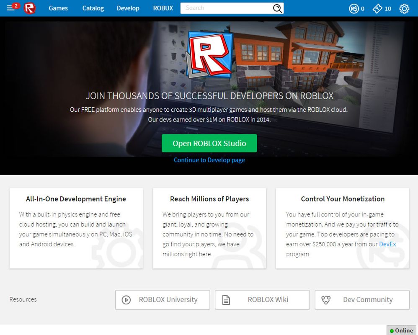Screen dimensions: 418x335
Task: Open the Games menu
Action: (58, 8)
